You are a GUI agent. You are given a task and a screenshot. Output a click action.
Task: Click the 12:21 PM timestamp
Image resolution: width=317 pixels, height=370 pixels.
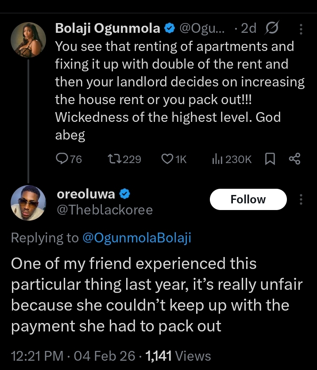35,355
